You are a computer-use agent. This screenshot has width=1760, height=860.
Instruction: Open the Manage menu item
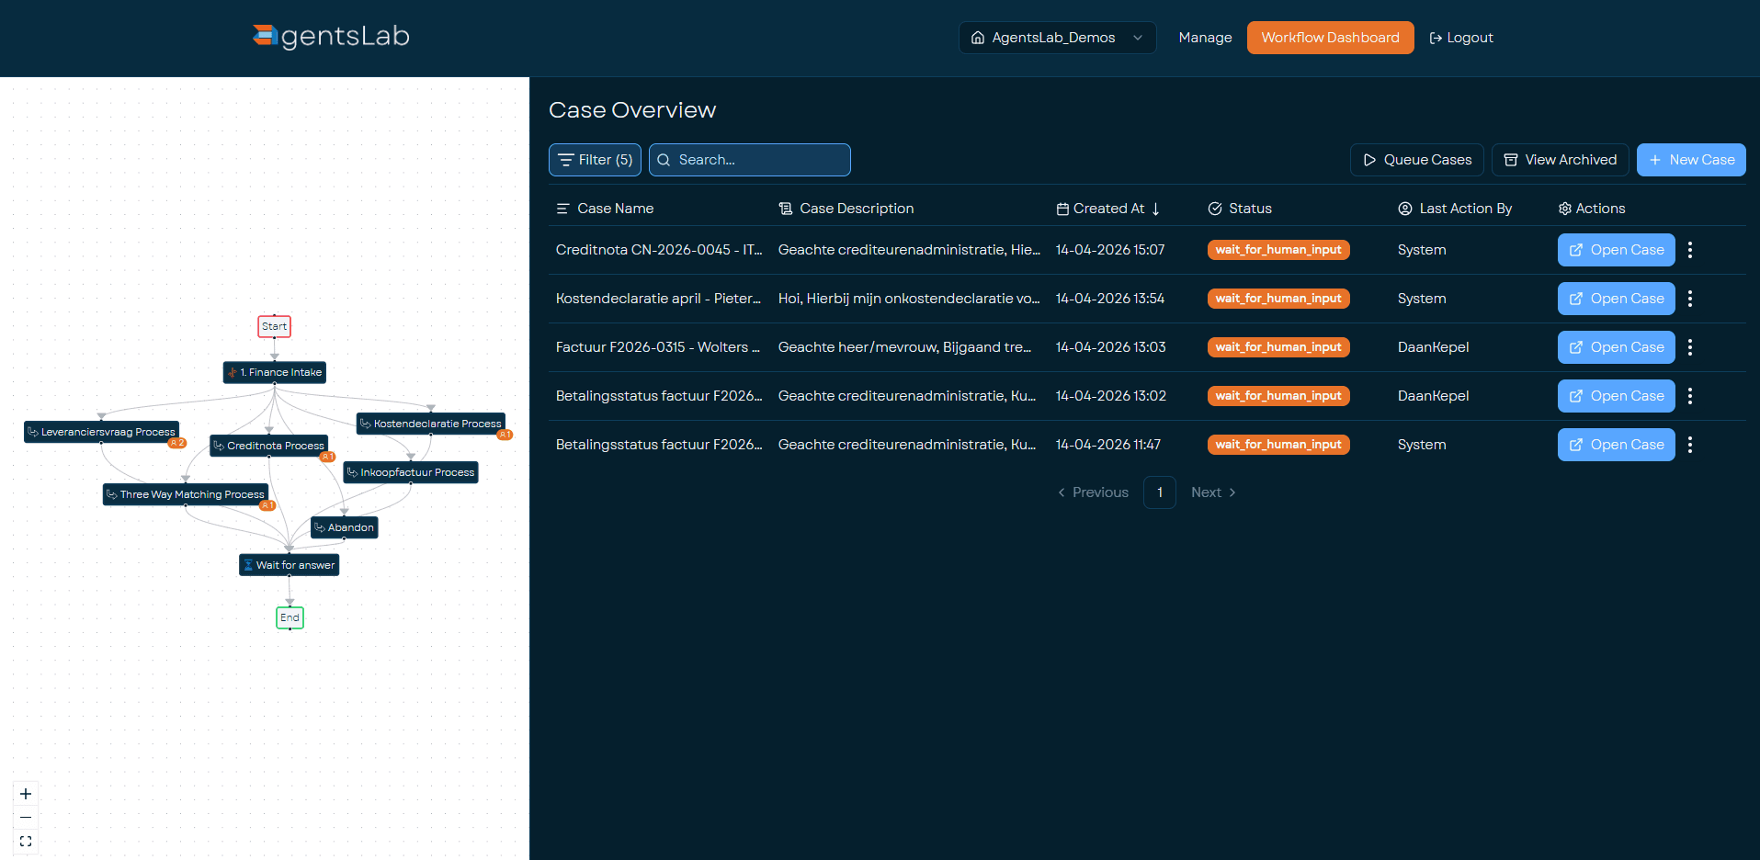click(x=1205, y=38)
